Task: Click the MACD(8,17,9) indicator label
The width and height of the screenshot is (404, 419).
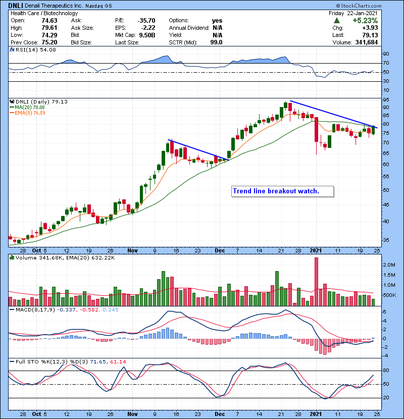Action: point(35,310)
